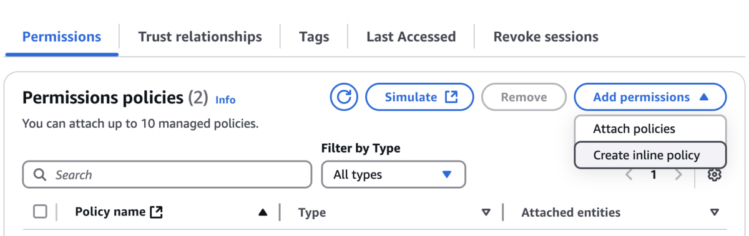Sort ascending by Policy name arrow
749x236 pixels.
[x=263, y=213]
